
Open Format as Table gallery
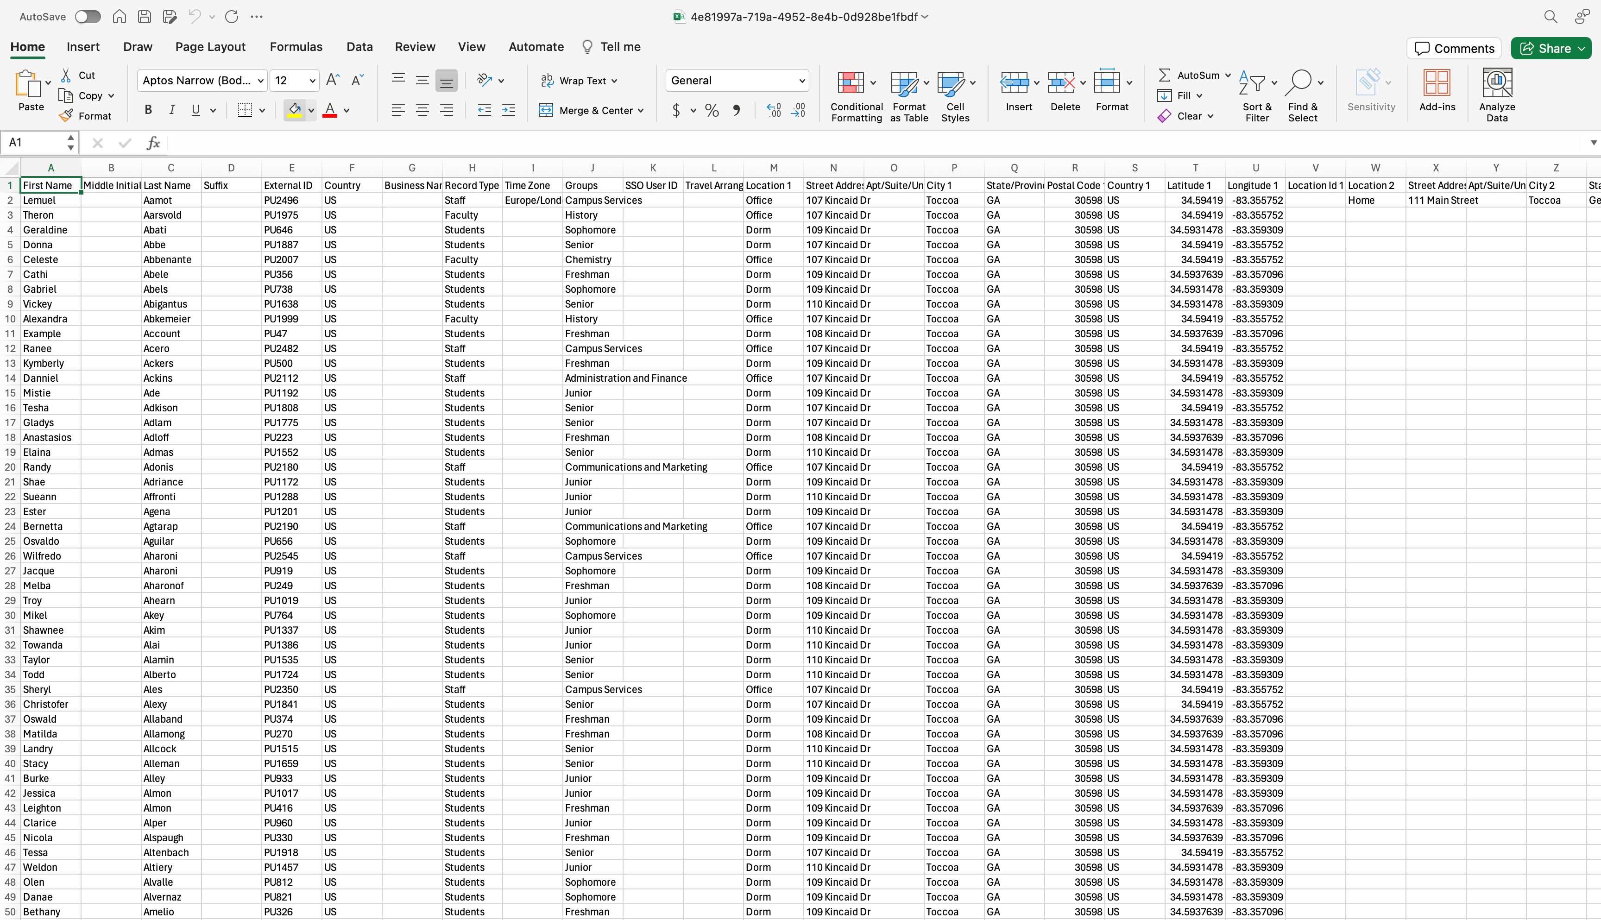tap(909, 95)
